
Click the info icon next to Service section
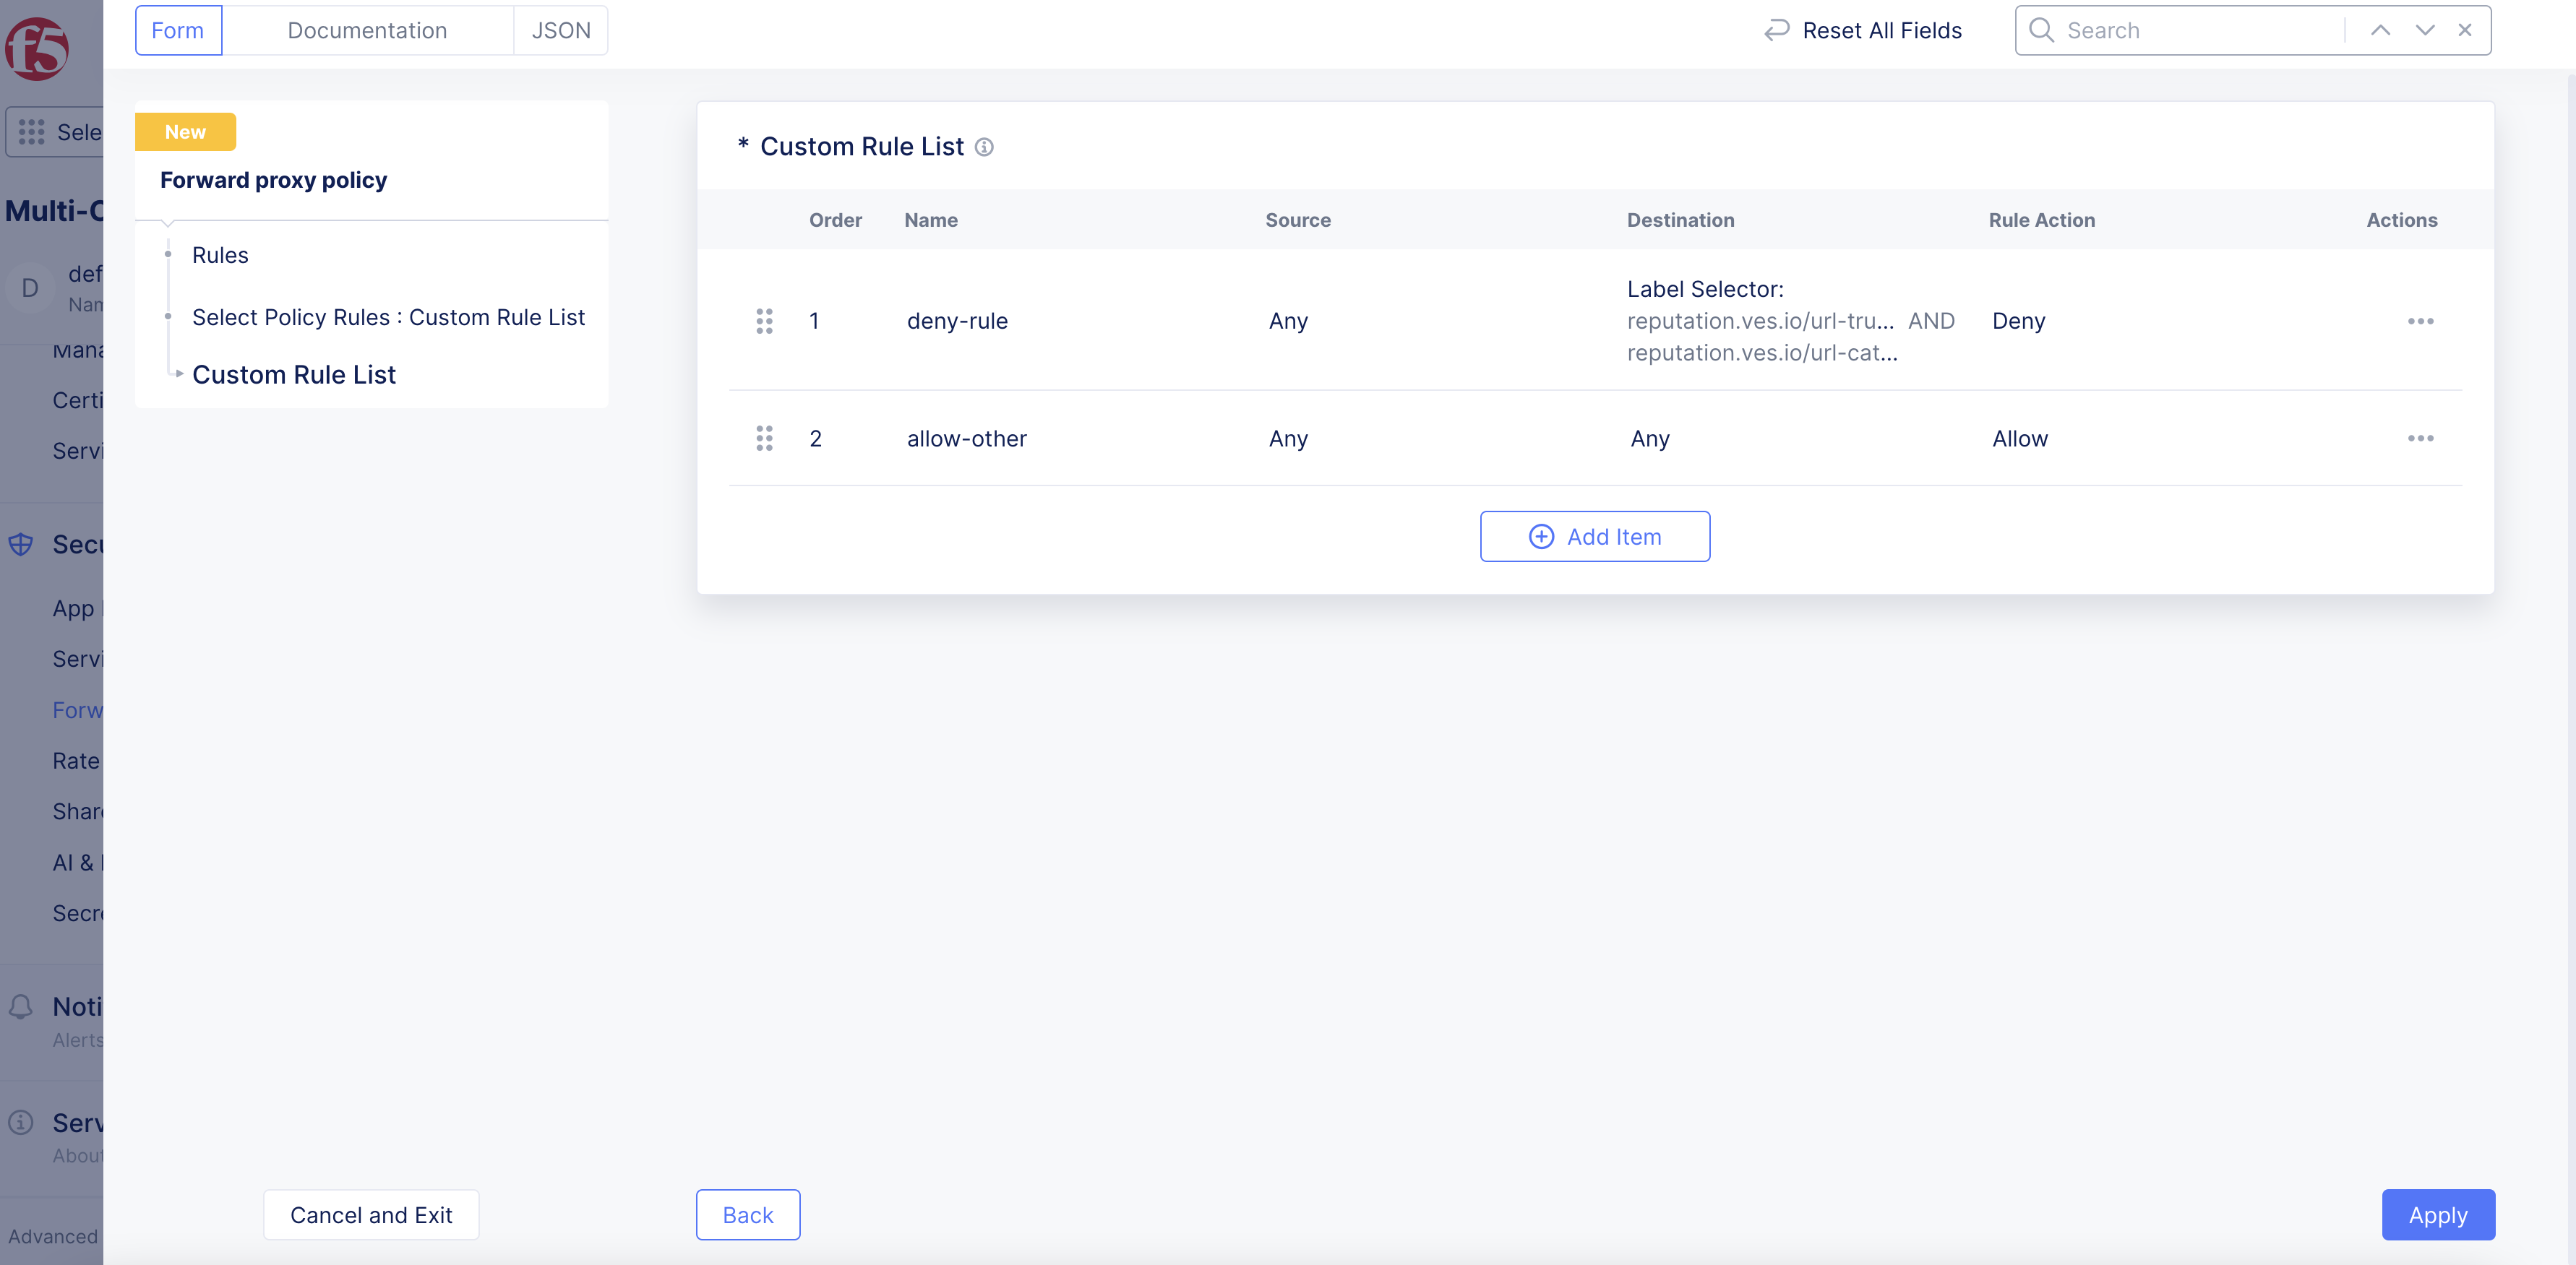pos(21,1122)
